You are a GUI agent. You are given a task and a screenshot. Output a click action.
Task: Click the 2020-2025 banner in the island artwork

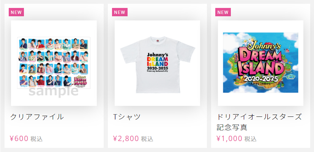tap(260, 79)
